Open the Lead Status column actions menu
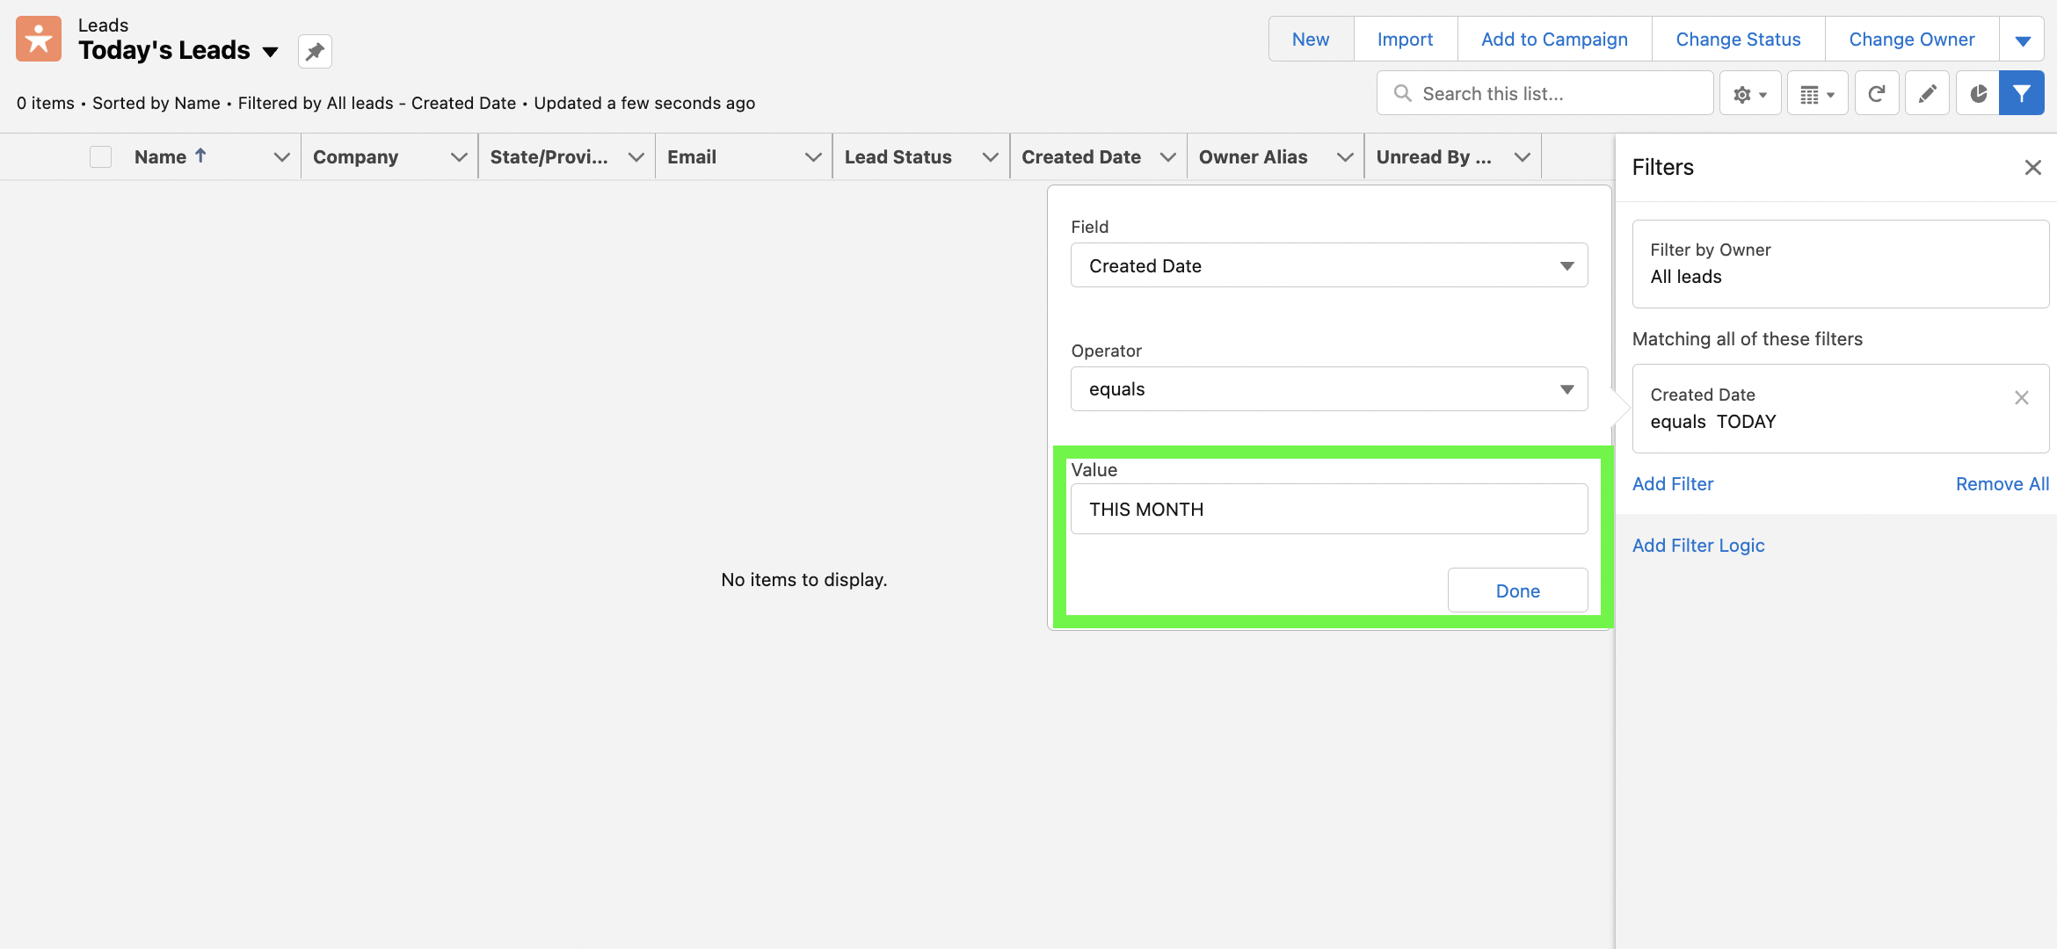The image size is (2057, 949). coord(990,156)
